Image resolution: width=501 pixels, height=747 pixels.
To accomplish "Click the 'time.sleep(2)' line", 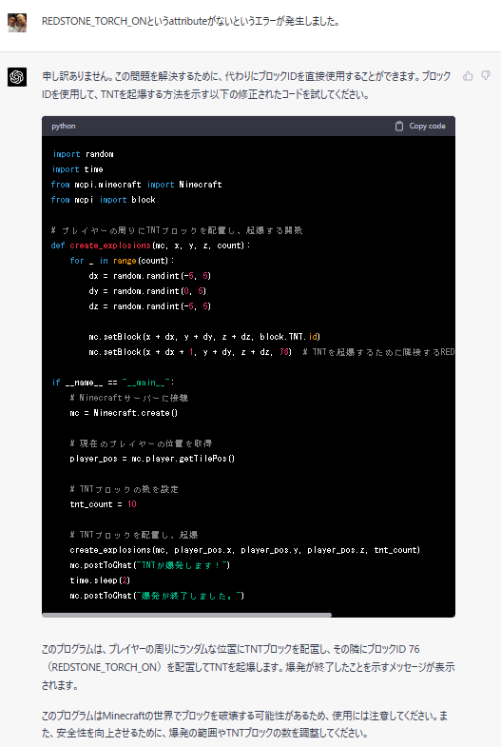I will [x=100, y=580].
